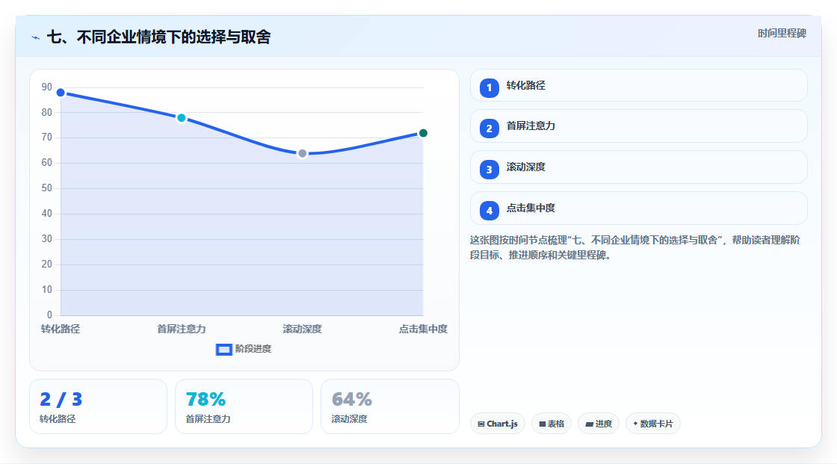The width and height of the screenshot is (837, 464).
Task: Click the x-axis label 首屏注意力
Action: (x=182, y=329)
